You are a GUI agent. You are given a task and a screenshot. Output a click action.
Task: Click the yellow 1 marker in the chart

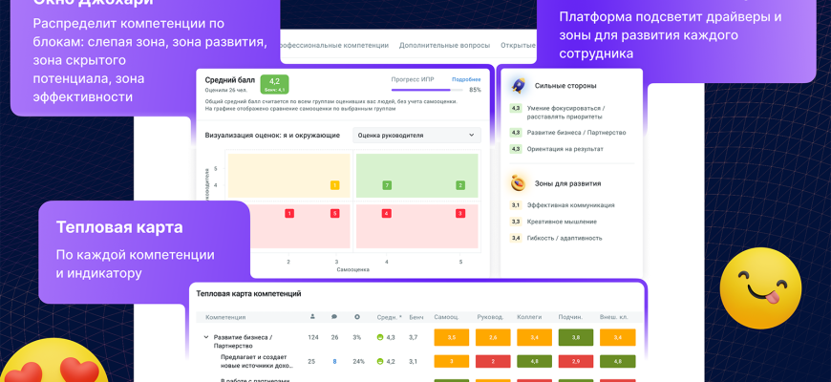pos(334,185)
